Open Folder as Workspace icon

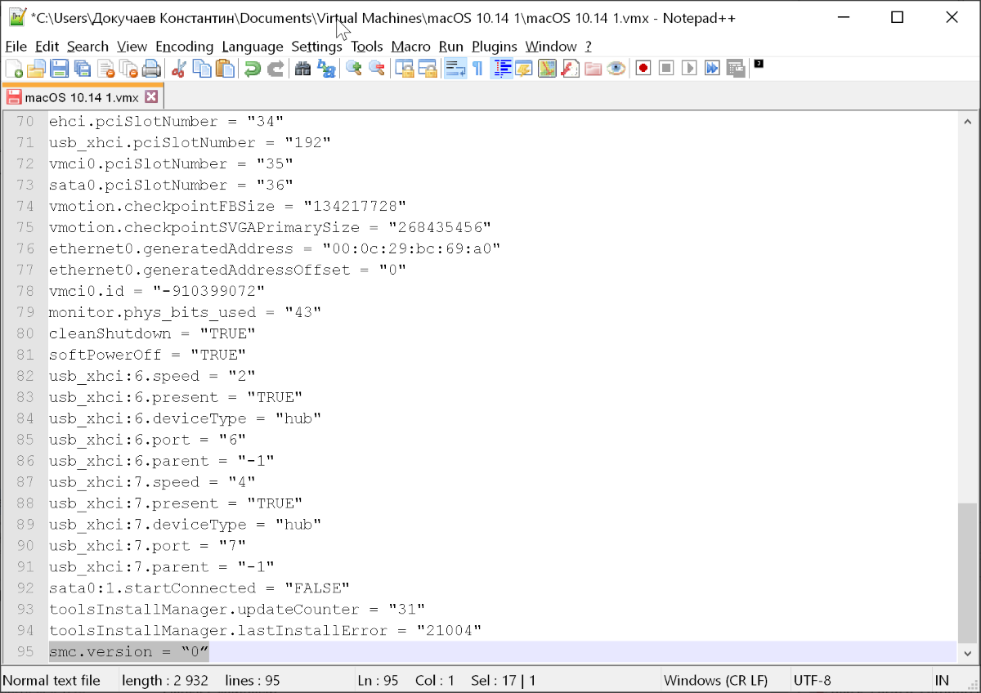click(x=593, y=69)
